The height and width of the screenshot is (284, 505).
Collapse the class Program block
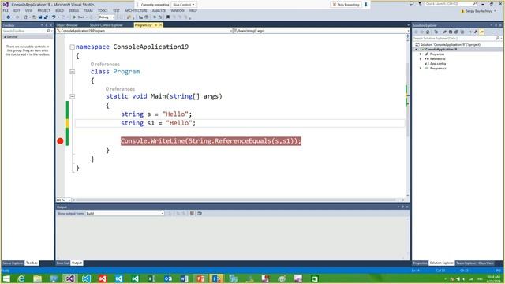click(x=72, y=72)
